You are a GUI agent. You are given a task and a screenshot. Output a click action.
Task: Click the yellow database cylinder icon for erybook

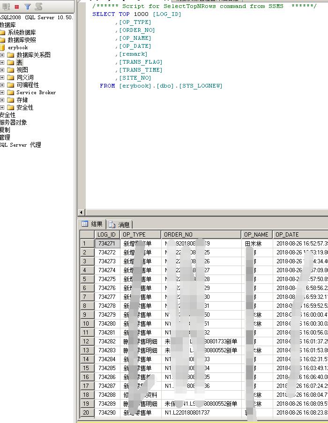pyautogui.click(x=2, y=47)
